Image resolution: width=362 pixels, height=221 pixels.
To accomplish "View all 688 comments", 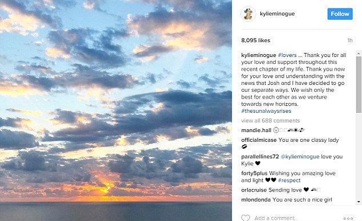I will click(270, 121).
